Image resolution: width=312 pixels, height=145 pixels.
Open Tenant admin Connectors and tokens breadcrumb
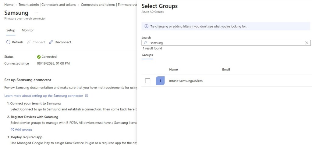(47, 5)
